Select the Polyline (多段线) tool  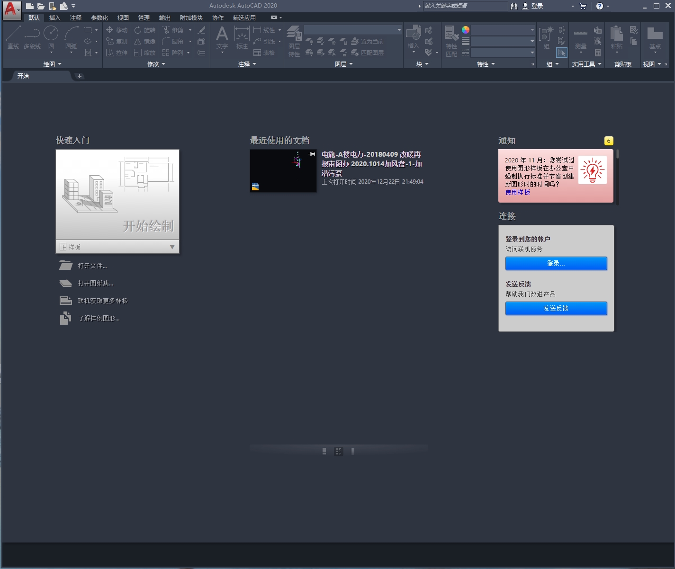point(32,37)
